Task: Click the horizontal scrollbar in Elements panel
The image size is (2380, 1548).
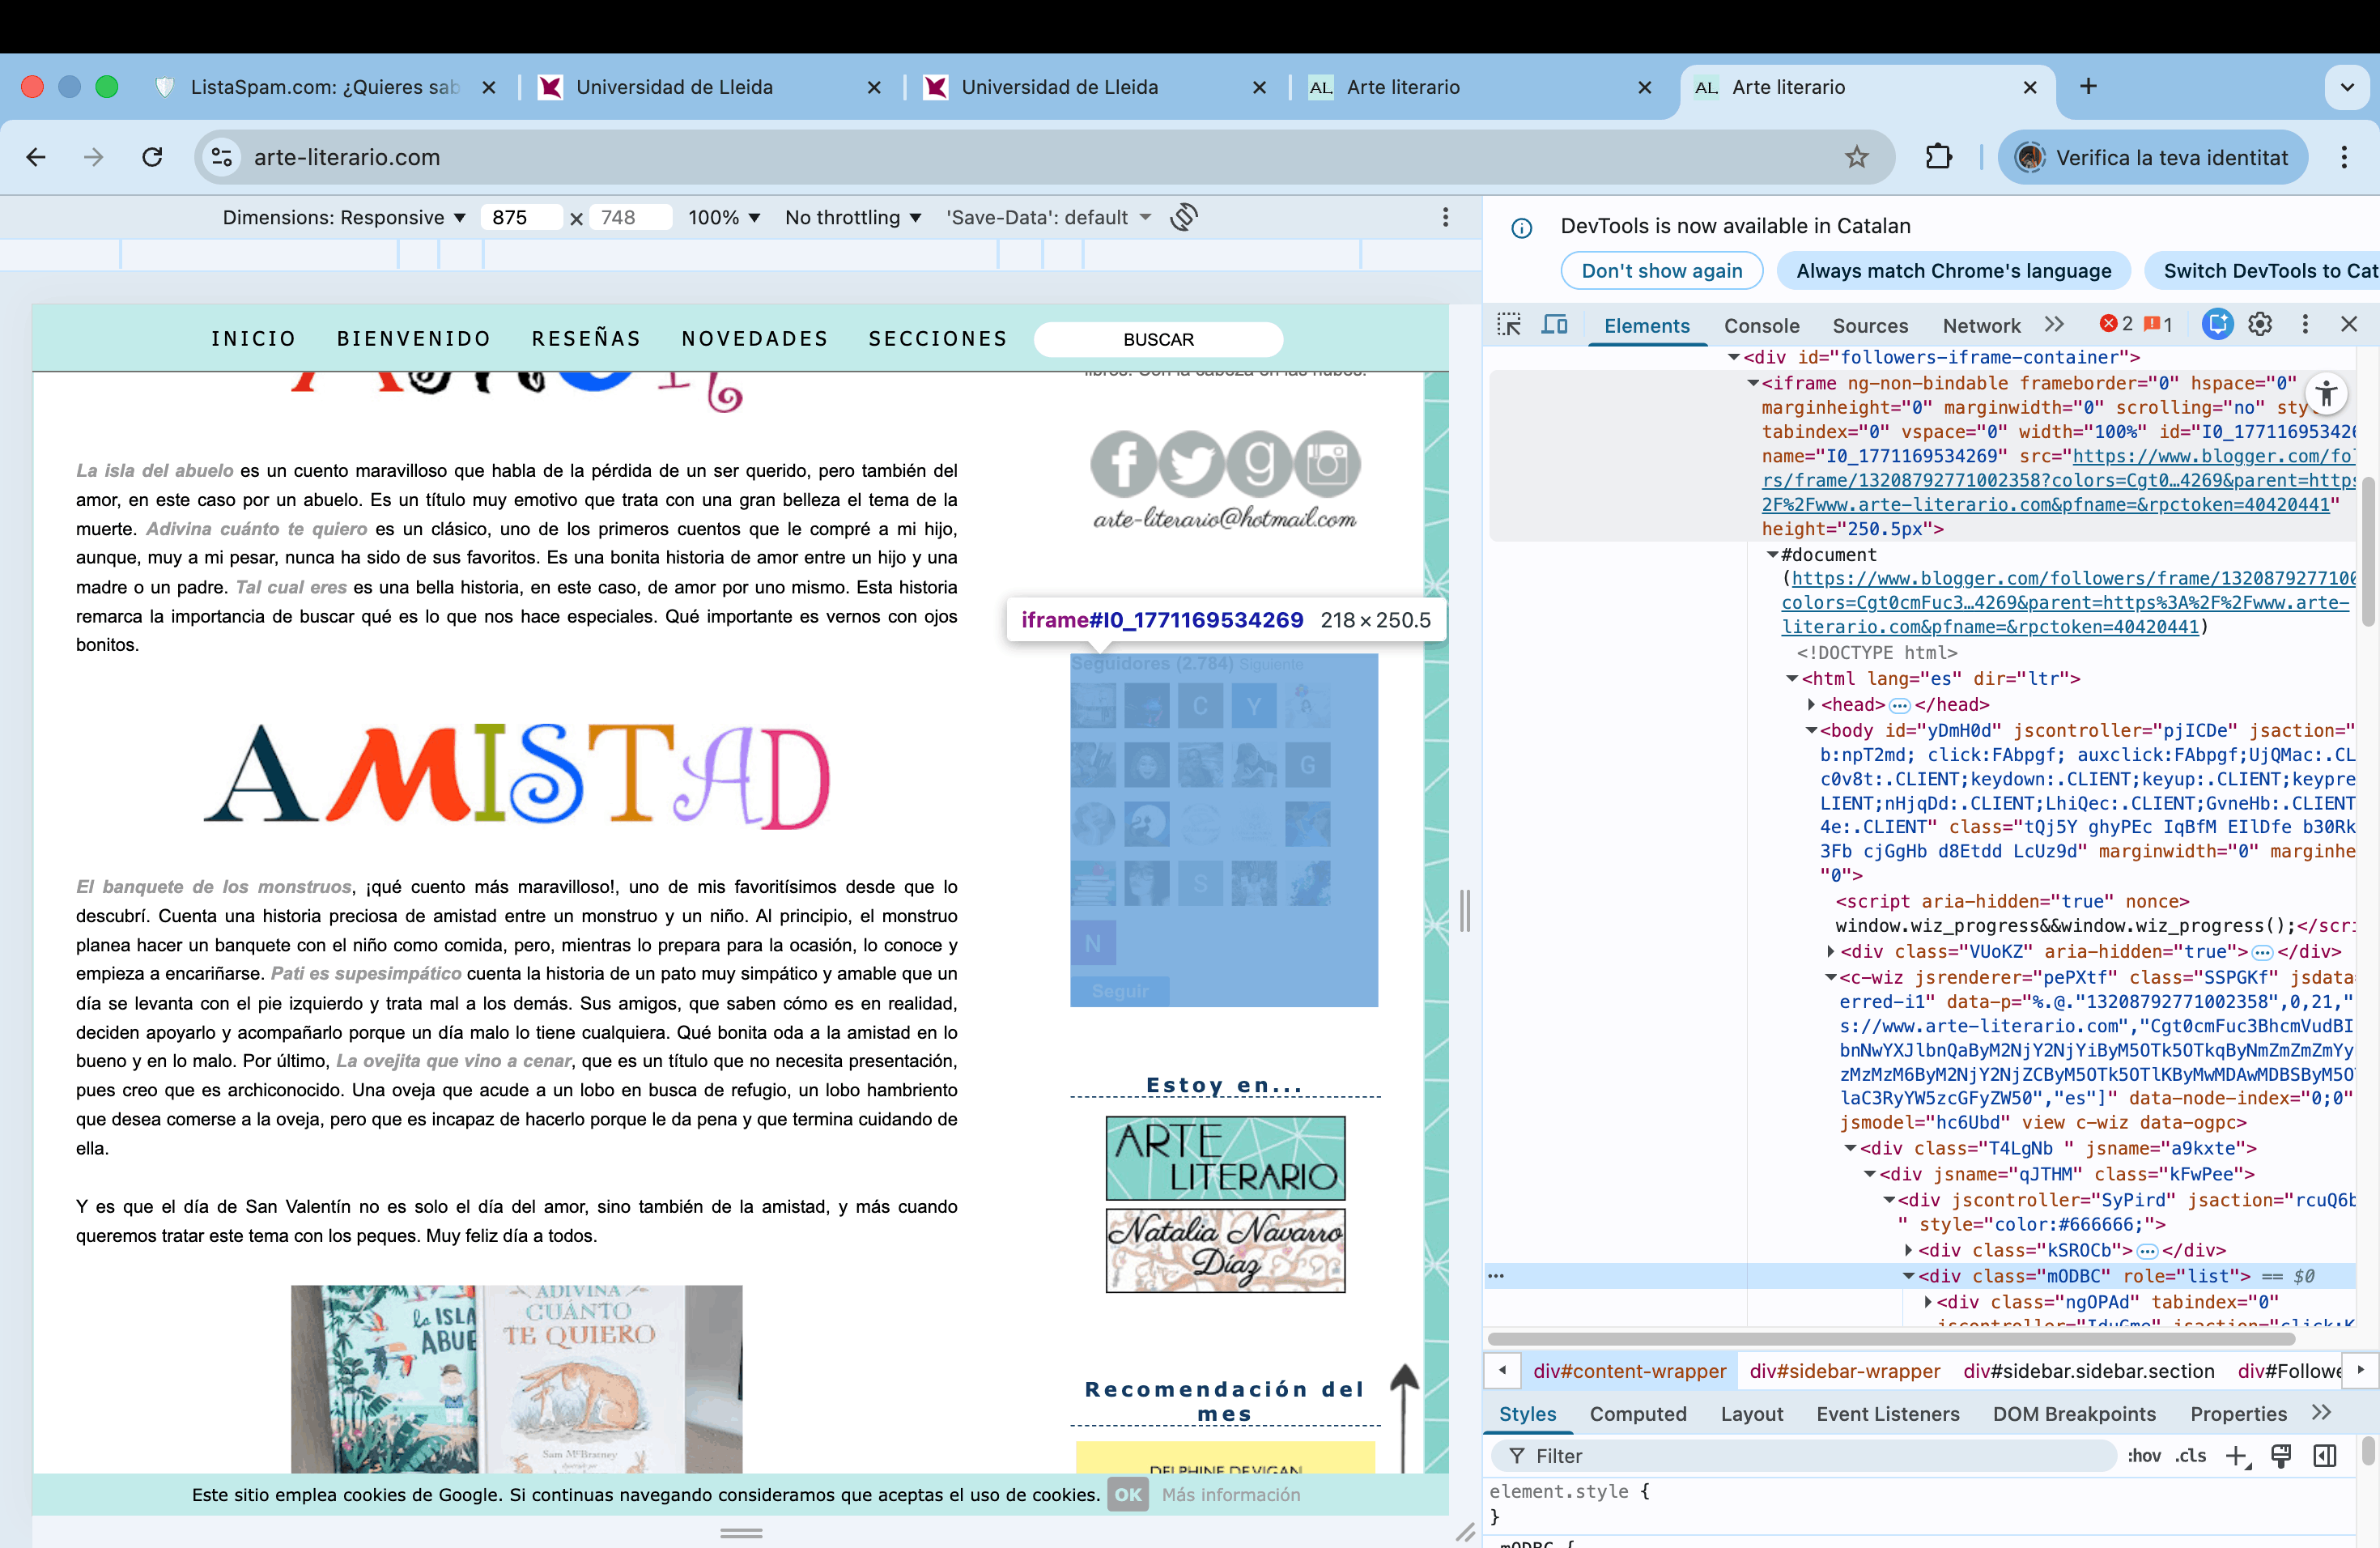Action: tap(1890, 1339)
